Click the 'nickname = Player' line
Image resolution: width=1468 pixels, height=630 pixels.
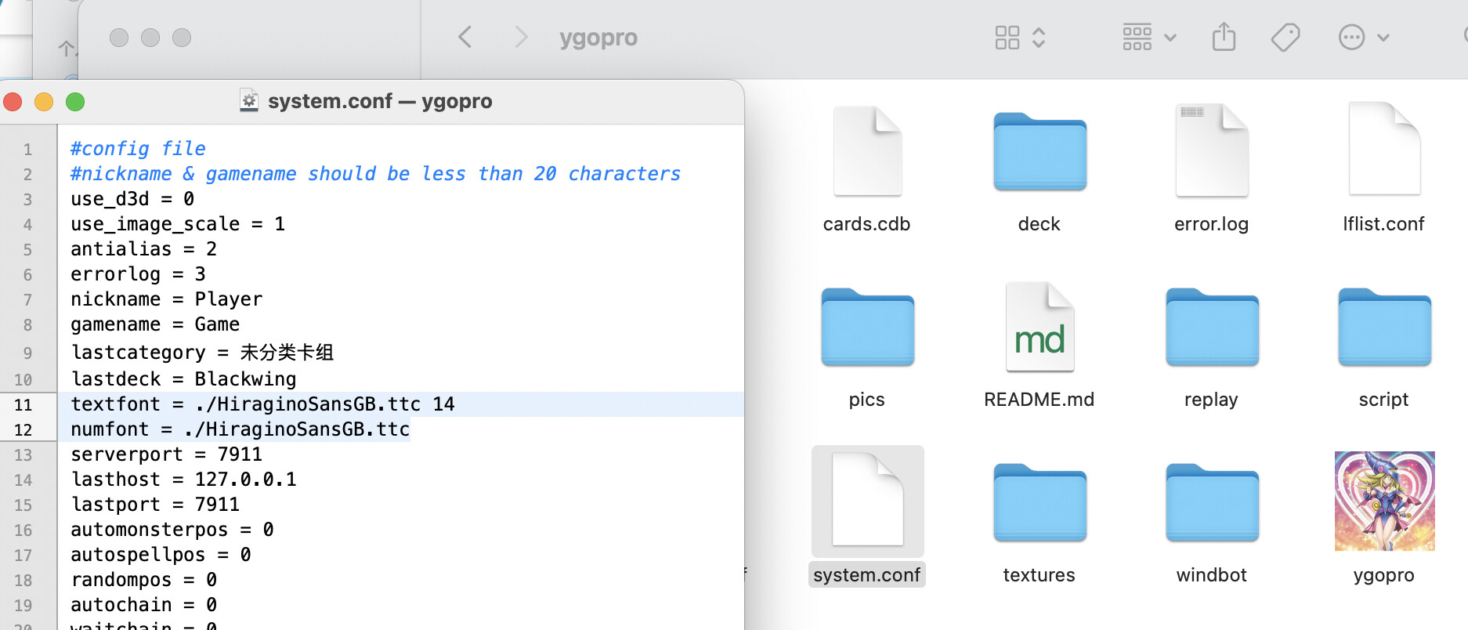coord(167,299)
